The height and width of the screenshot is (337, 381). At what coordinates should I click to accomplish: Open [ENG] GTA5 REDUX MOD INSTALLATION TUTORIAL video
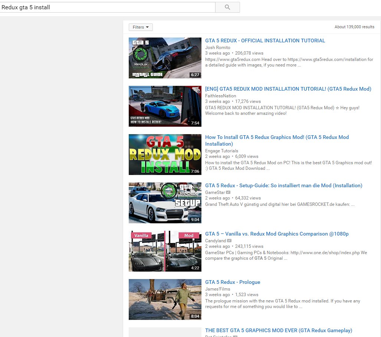pyautogui.click(x=288, y=89)
